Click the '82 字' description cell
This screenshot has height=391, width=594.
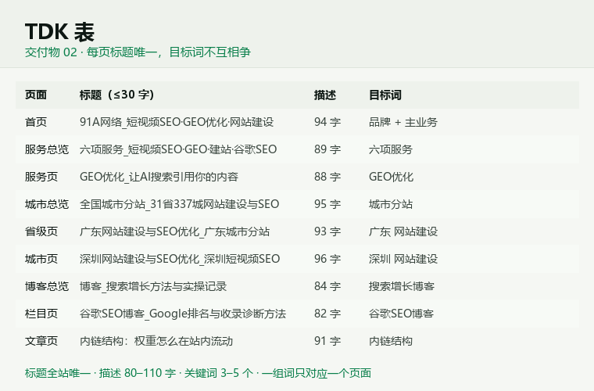[x=327, y=314]
